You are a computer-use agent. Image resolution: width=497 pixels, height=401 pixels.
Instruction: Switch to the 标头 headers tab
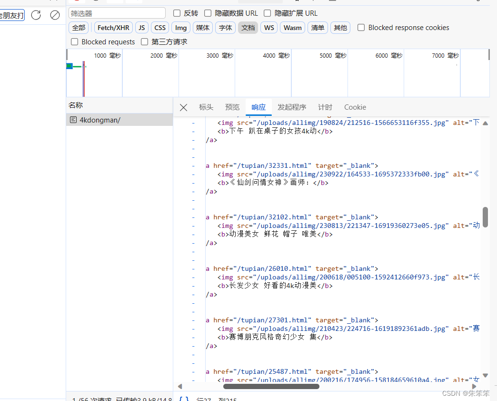pos(206,107)
